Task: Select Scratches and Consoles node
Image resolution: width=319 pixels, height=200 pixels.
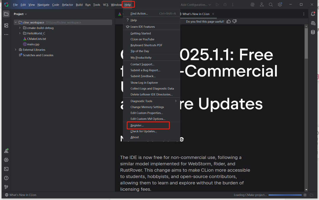Action: 36,55
